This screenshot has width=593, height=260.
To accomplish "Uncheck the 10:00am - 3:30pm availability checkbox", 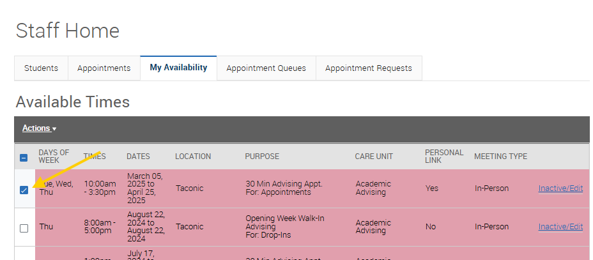I will tap(24, 190).
